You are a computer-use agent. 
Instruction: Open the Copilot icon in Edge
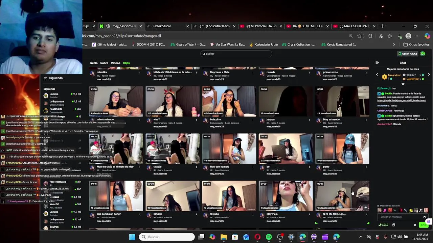tap(427, 36)
